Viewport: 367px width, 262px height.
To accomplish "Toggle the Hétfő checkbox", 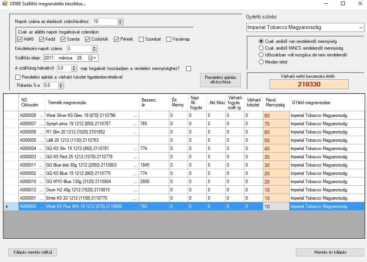I will [x=20, y=39].
